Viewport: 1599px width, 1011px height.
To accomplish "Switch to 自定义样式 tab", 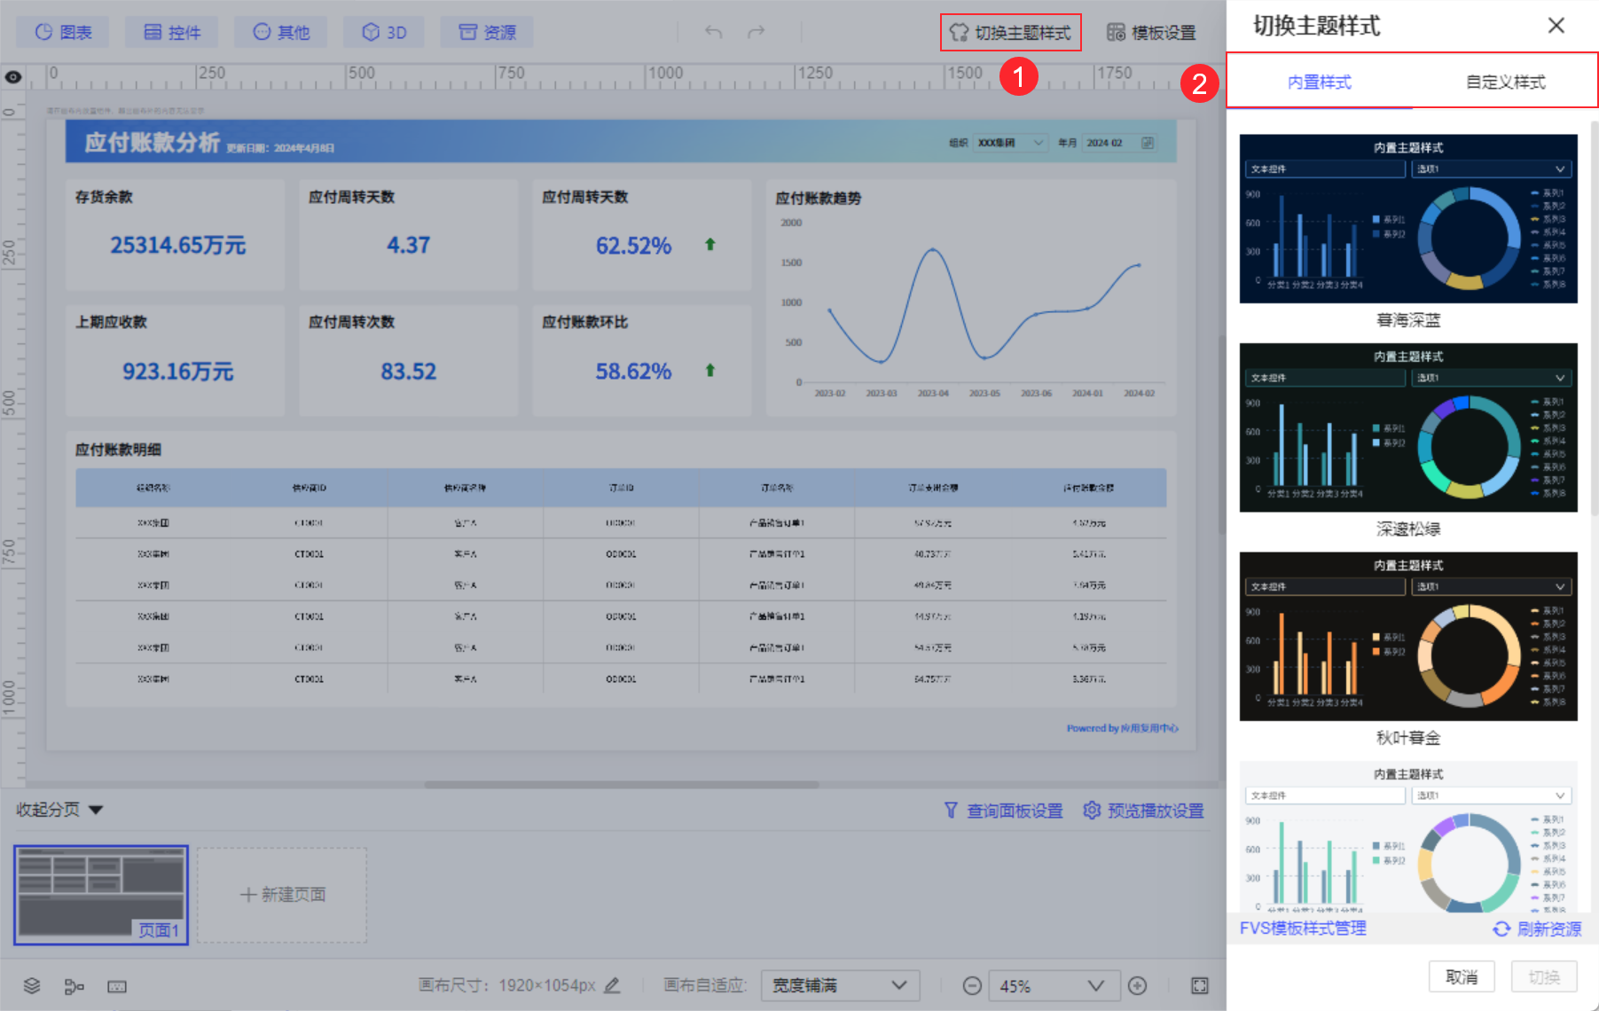I will point(1505,82).
